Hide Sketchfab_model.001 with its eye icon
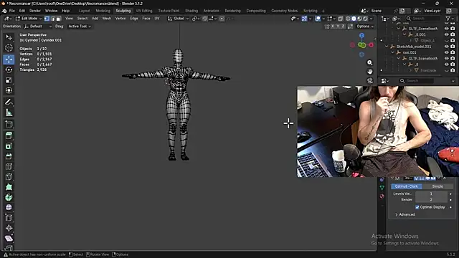This screenshot has width=459, height=258. [x=446, y=47]
